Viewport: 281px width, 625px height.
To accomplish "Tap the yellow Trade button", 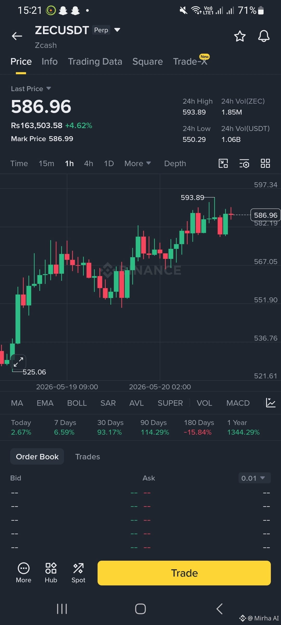I will [x=184, y=573].
